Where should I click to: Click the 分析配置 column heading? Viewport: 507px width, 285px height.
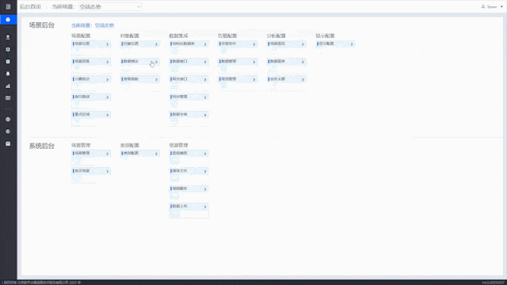coord(276,36)
